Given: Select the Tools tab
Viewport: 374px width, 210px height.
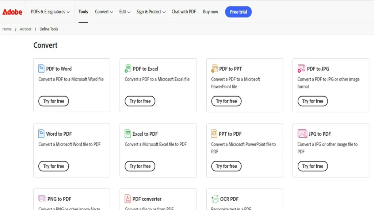Looking at the screenshot, I should [83, 12].
